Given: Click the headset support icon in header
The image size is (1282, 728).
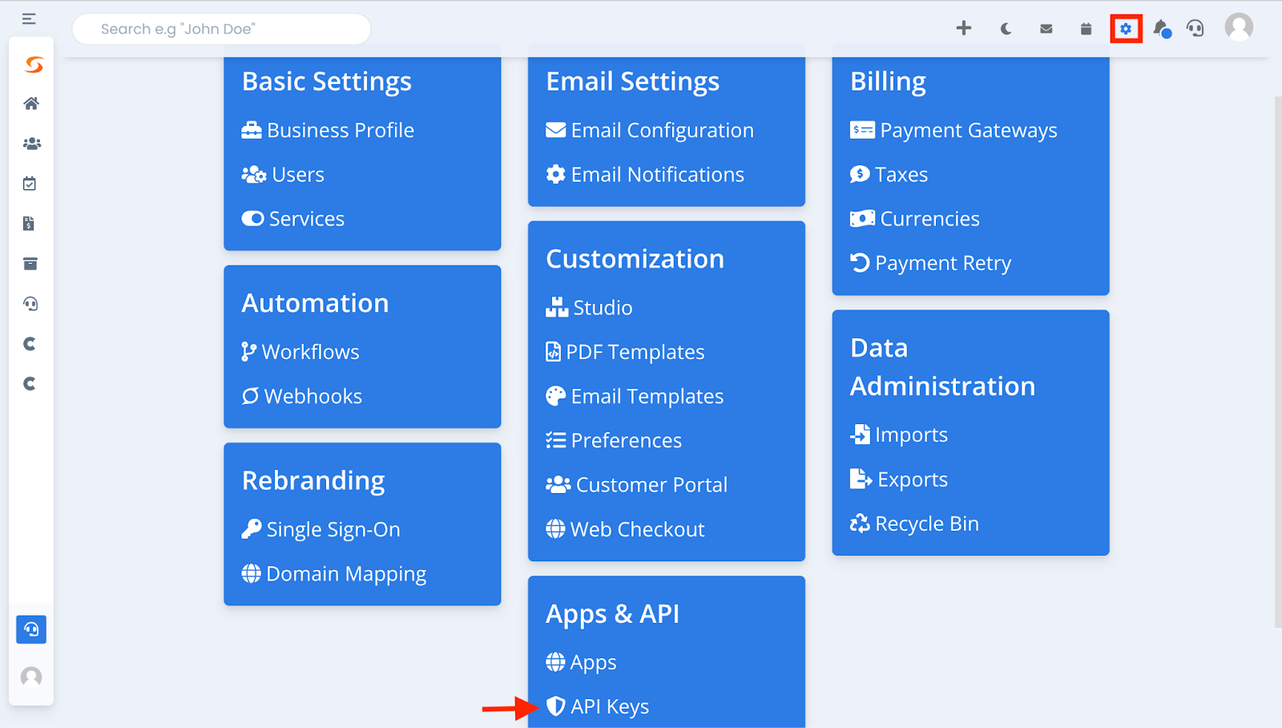Looking at the screenshot, I should tap(1195, 29).
